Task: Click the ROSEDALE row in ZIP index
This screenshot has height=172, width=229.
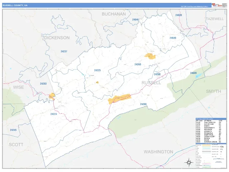Action: click(x=209, y=133)
